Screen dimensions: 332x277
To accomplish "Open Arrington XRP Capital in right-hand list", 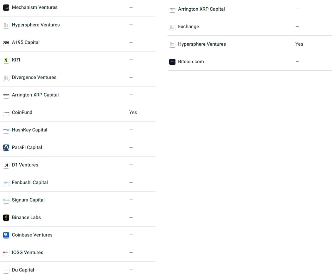I will tap(201, 9).
